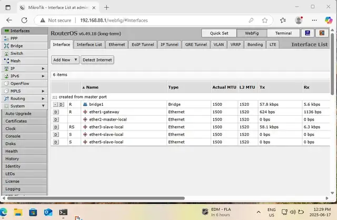Screen dimensions: 337x220
Task: Open Quick Set mode
Action: click(219, 33)
